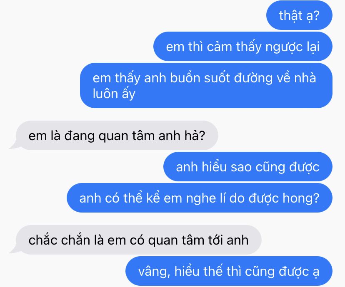Click the tail of the "chắc chắn là em" bubble
Screen dimensions: 345x287
[x=13, y=250]
